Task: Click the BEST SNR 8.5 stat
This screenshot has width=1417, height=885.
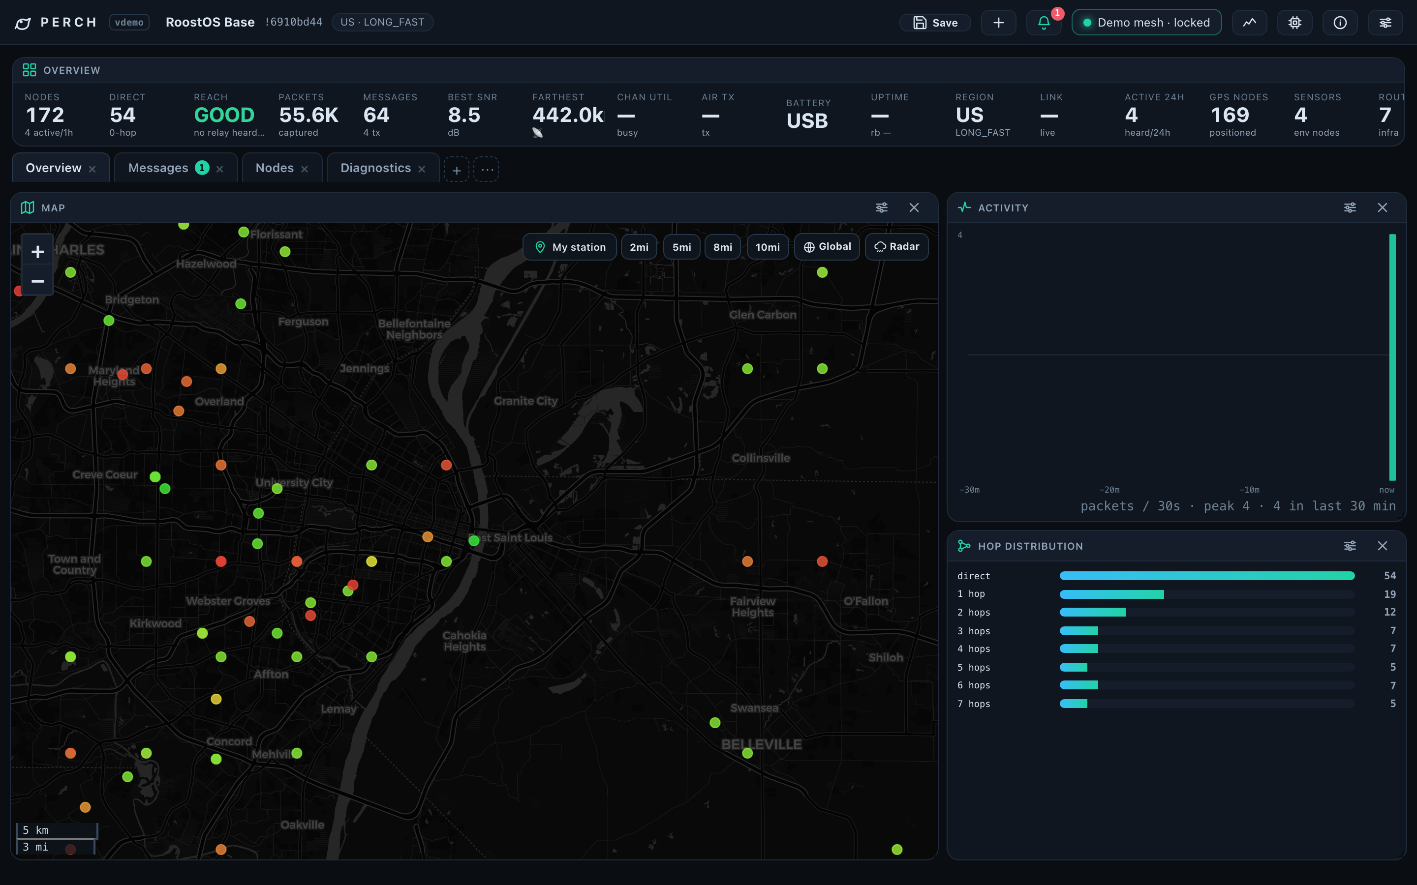Action: (x=472, y=115)
